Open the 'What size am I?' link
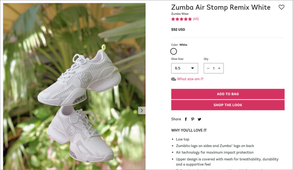The height and width of the screenshot is (170, 293). pos(190,79)
